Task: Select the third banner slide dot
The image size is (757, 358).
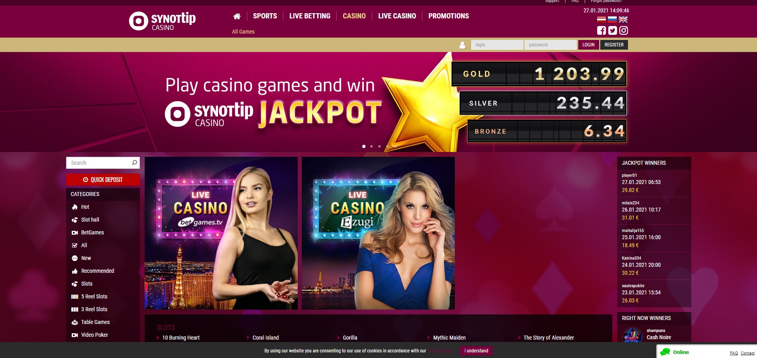Action: pyautogui.click(x=380, y=146)
